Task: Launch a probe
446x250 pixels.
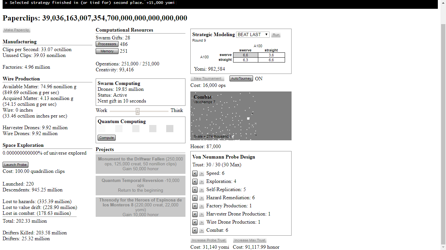Action: click(x=15, y=165)
